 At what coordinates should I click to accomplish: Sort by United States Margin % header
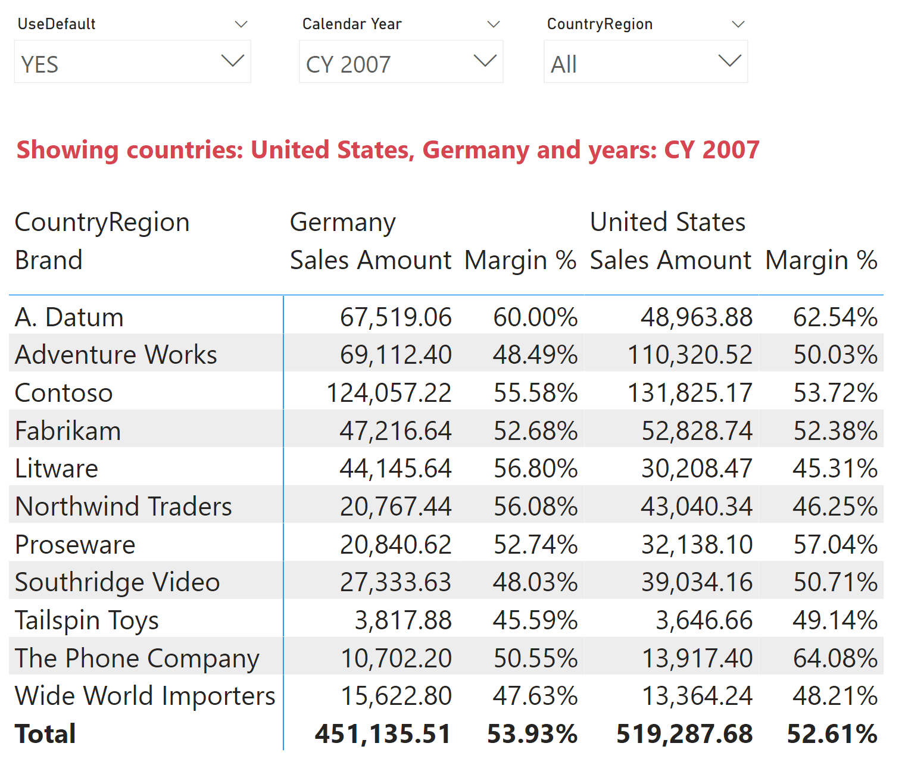point(822,260)
